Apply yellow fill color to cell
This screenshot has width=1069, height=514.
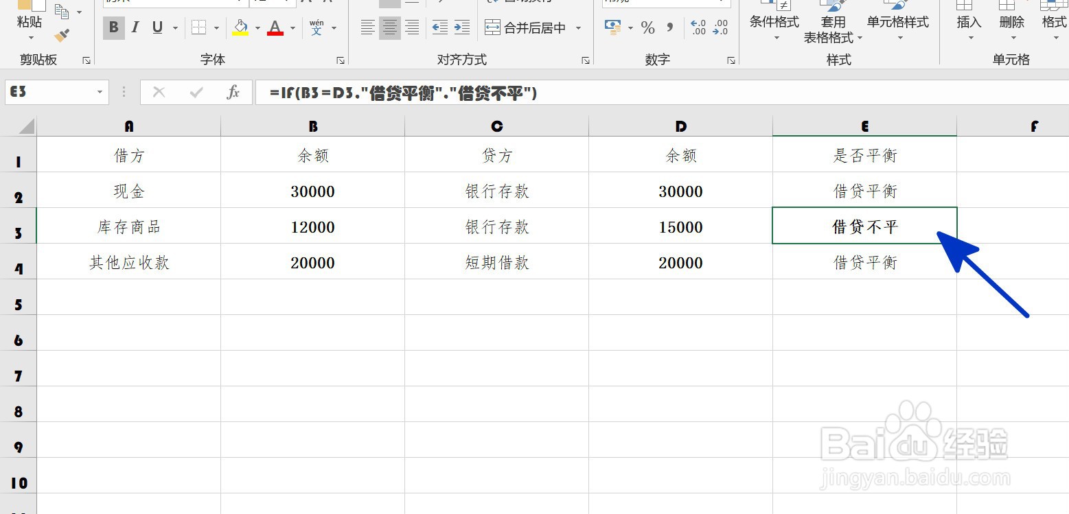tap(240, 28)
